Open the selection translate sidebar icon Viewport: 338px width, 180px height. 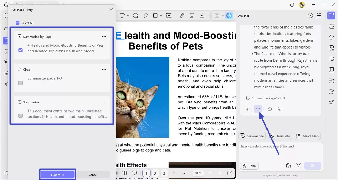click(x=331, y=37)
